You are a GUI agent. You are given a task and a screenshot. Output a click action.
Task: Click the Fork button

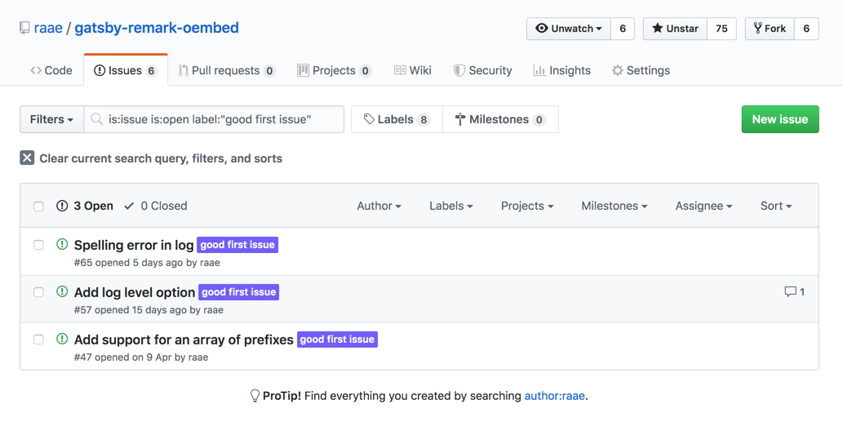coord(770,29)
